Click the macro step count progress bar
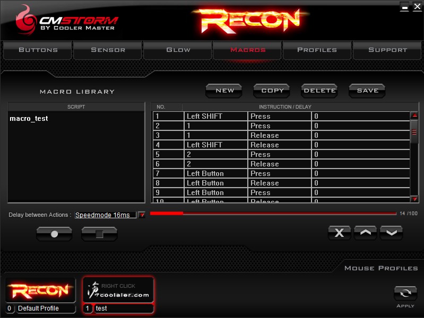This screenshot has height=318, width=424. 273,214
